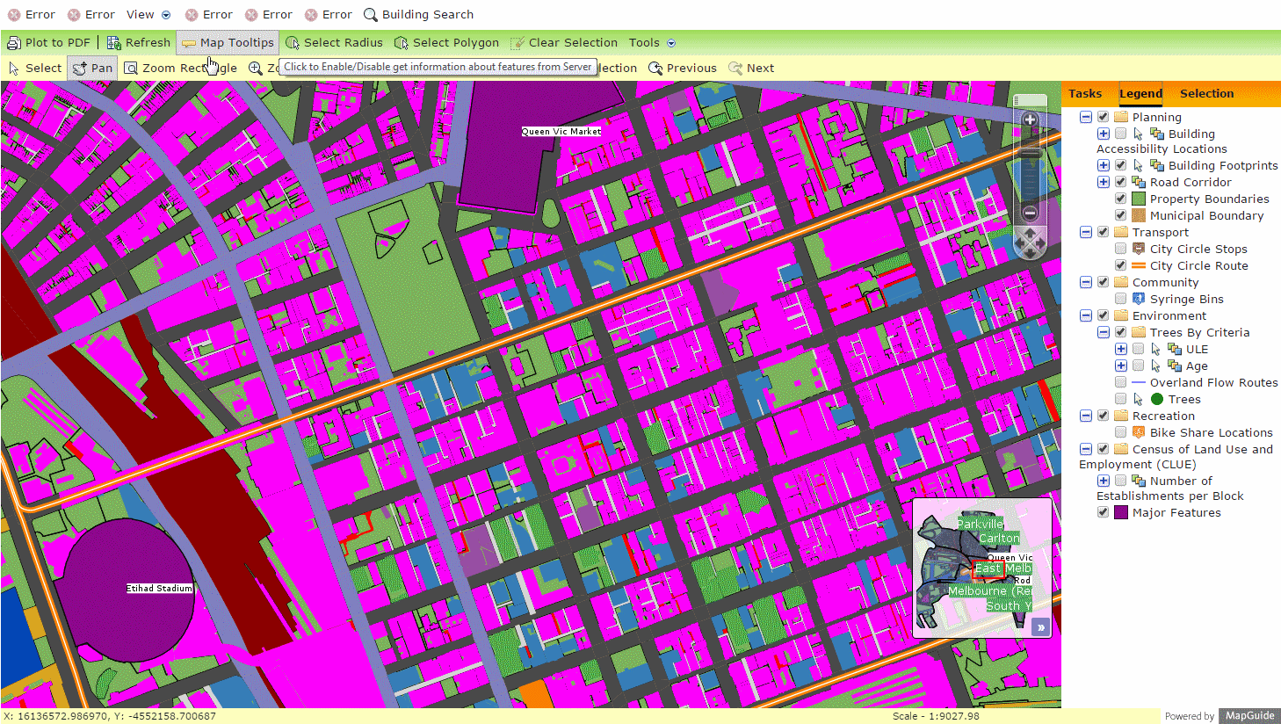Select the Pan tool
The width and height of the screenshot is (1281, 724).
coord(91,68)
